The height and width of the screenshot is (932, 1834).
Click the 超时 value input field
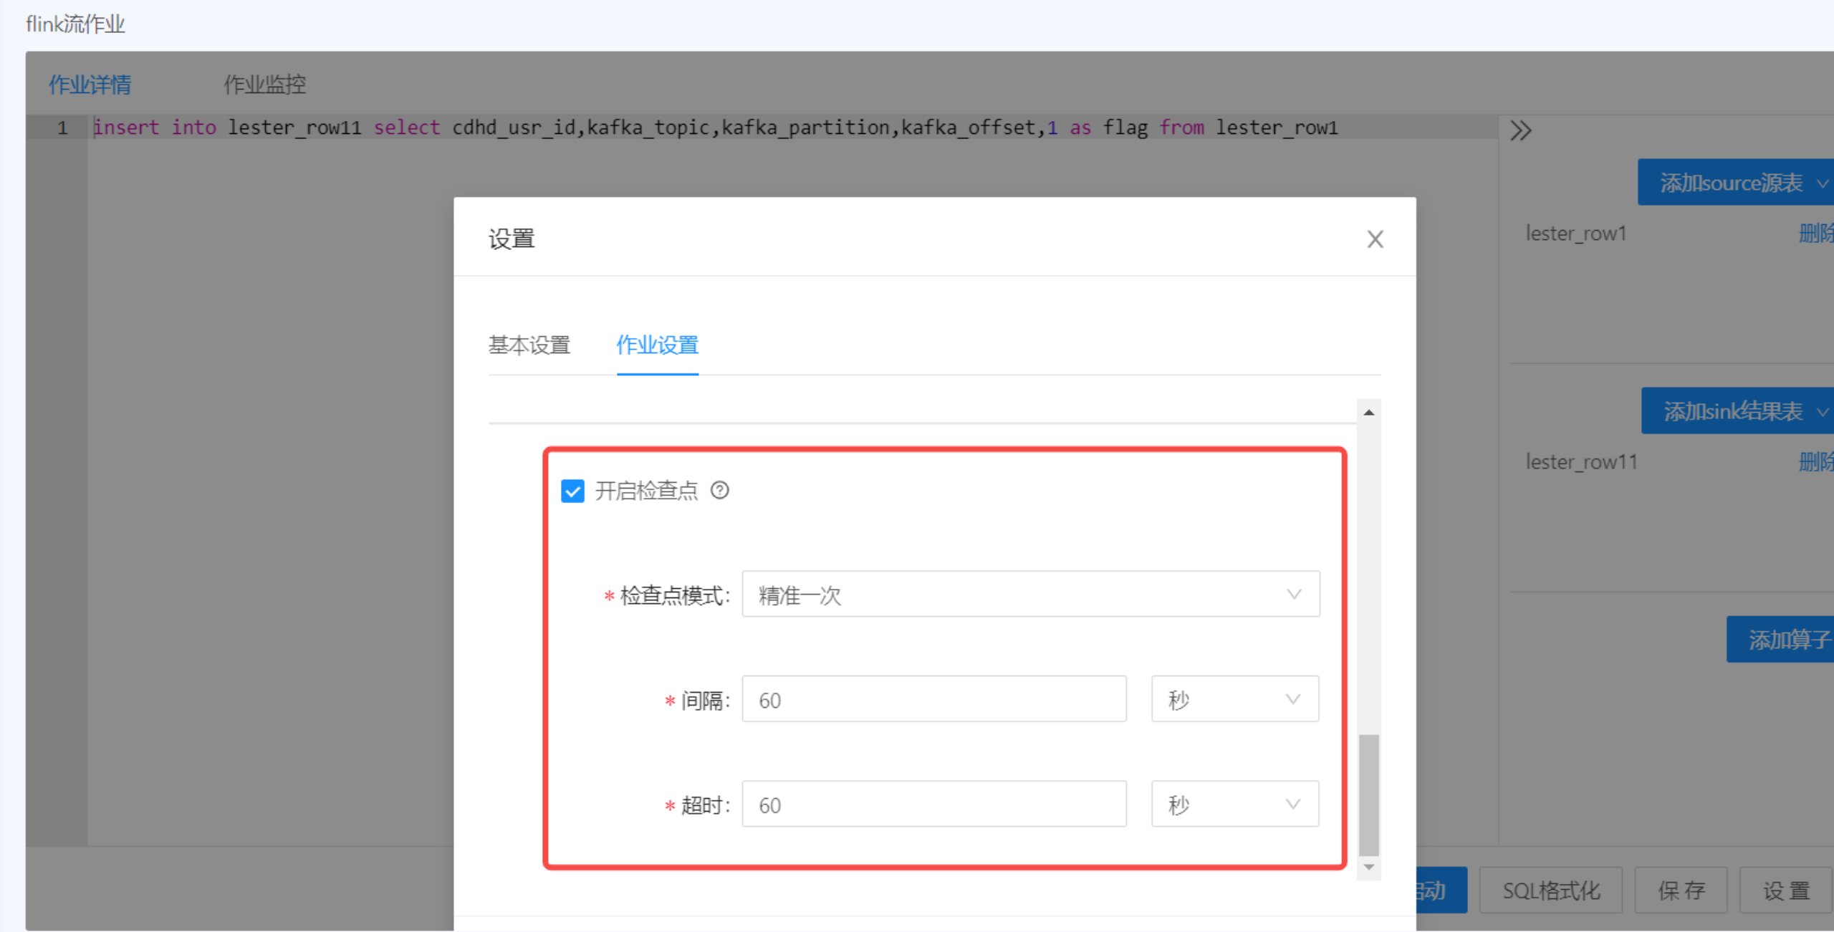click(933, 804)
